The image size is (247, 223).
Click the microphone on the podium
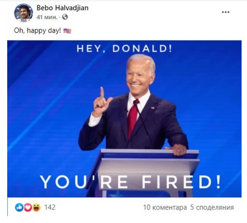pyautogui.click(x=136, y=103)
